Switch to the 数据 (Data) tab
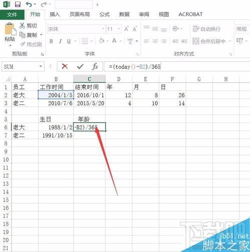The image size is (250, 252). (x=124, y=14)
